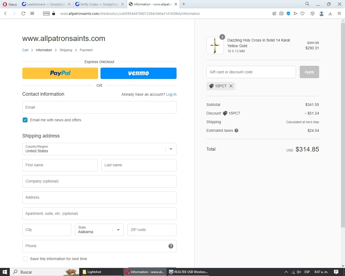Click the Estimated taxes help icon
345x276 pixels.
(x=236, y=130)
